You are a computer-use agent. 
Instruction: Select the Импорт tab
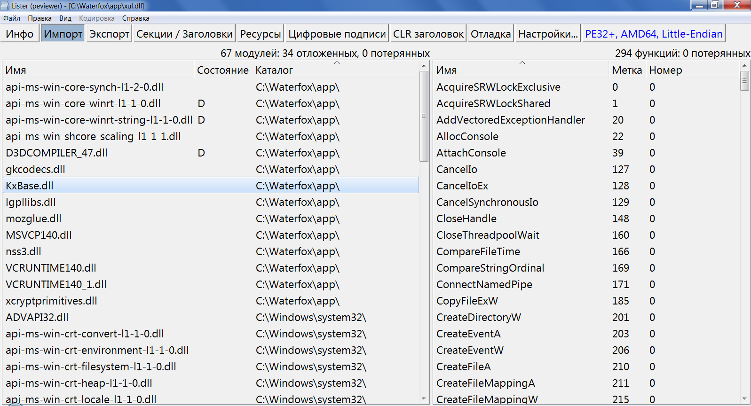[63, 34]
